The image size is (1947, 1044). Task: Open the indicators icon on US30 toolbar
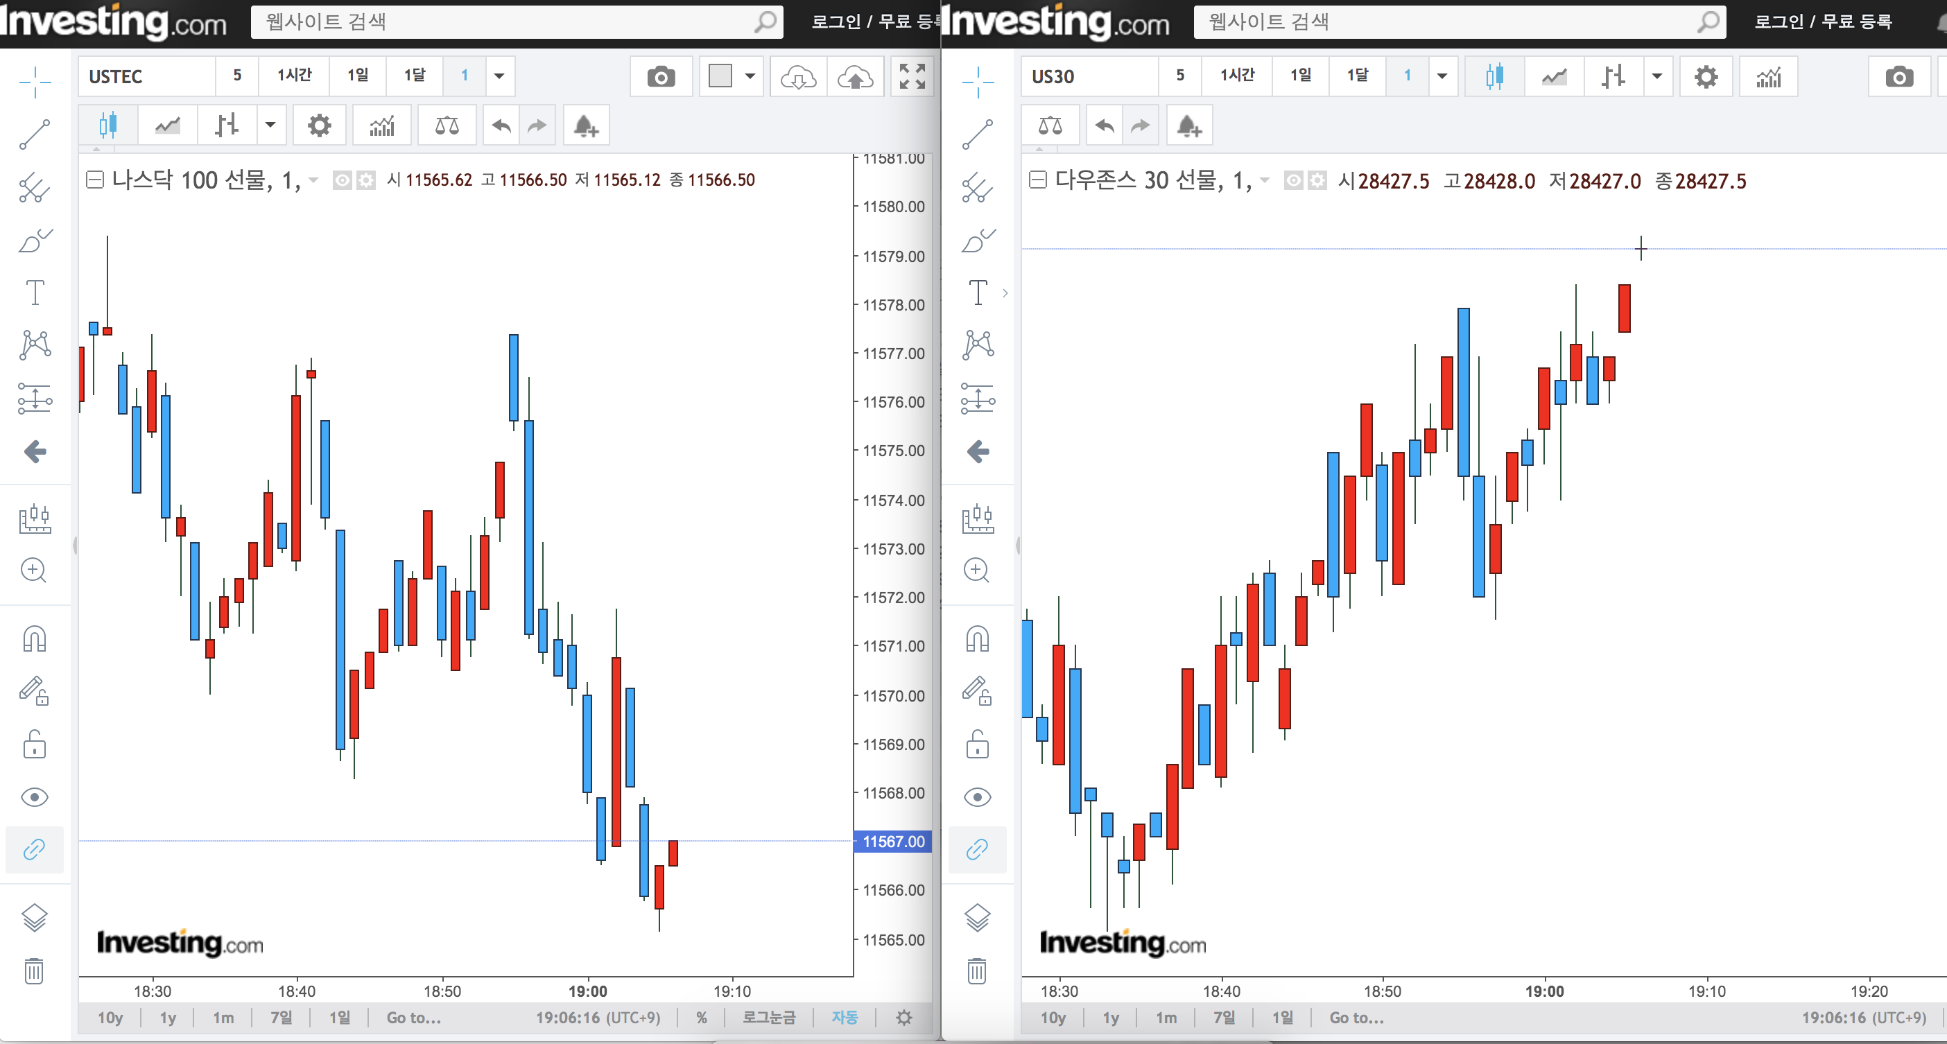(1768, 76)
